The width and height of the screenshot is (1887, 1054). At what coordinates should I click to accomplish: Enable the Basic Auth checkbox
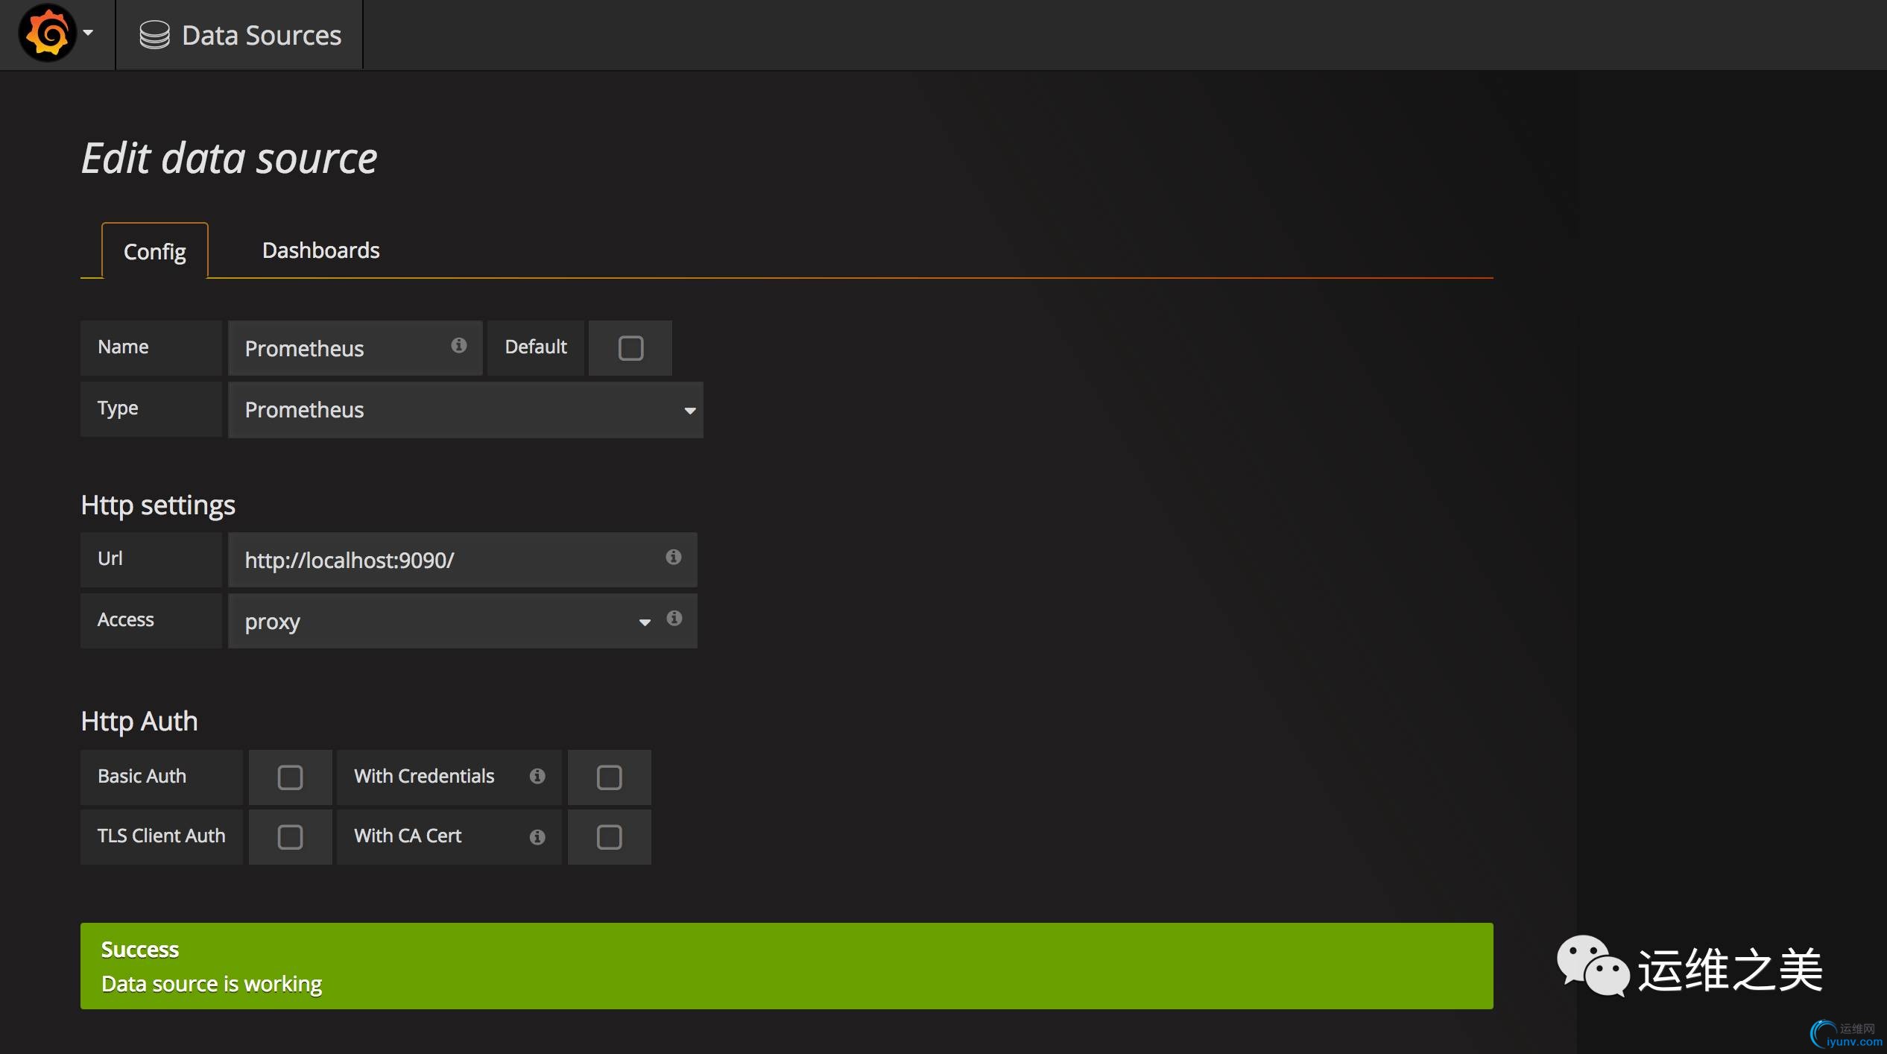coord(290,777)
